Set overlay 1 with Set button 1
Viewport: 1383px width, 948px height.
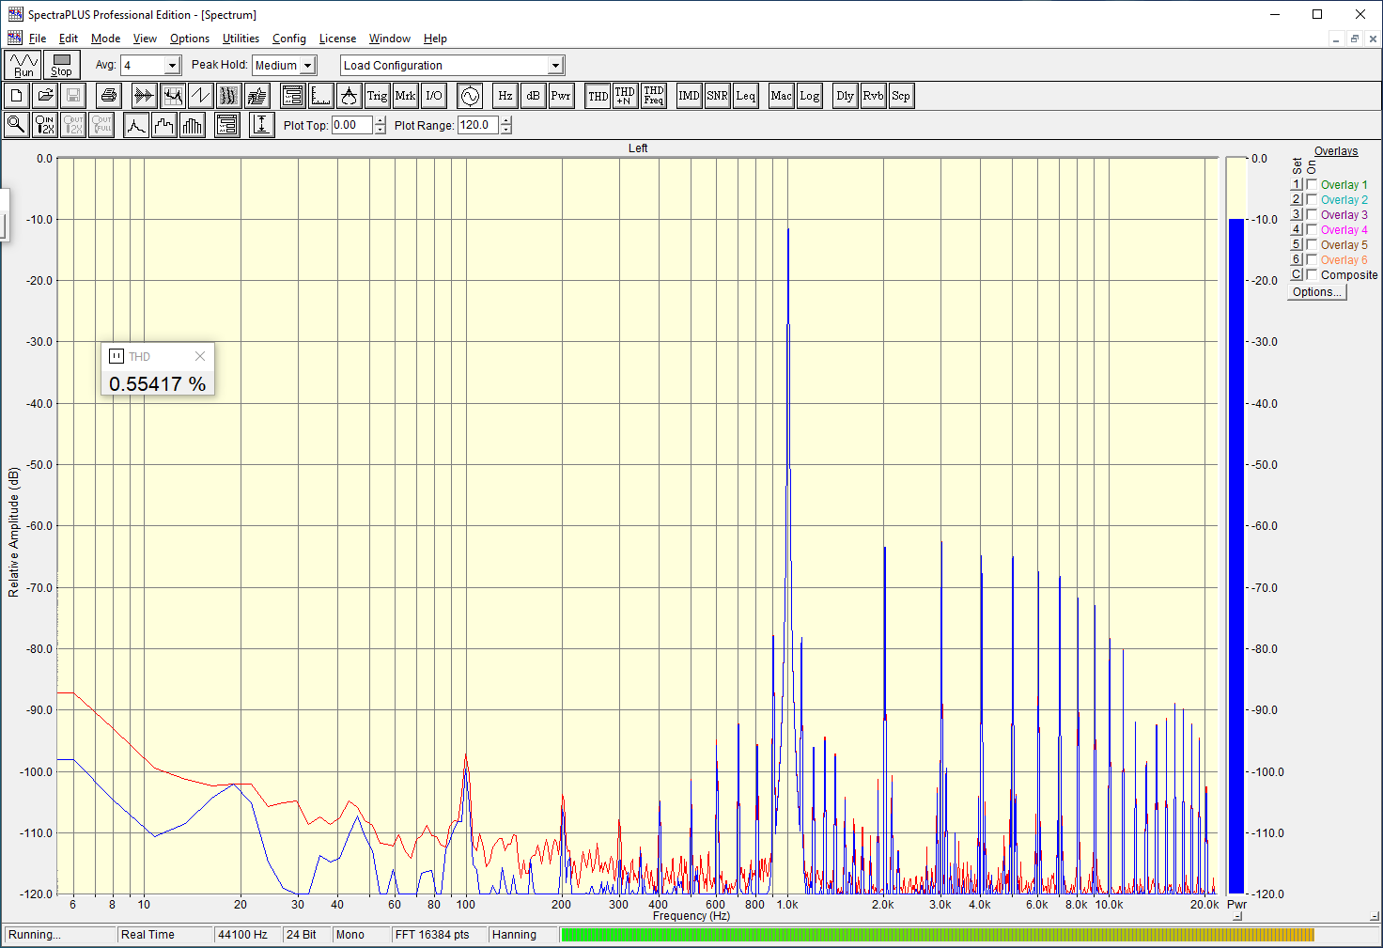point(1297,184)
